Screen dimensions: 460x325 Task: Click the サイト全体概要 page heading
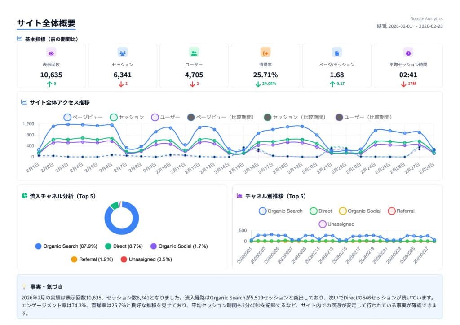tap(46, 23)
